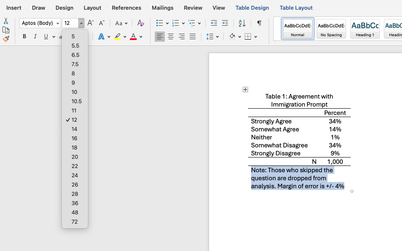Expand the line spacing dropdown arrow
Screen dimensions: 402x251
(217, 37)
